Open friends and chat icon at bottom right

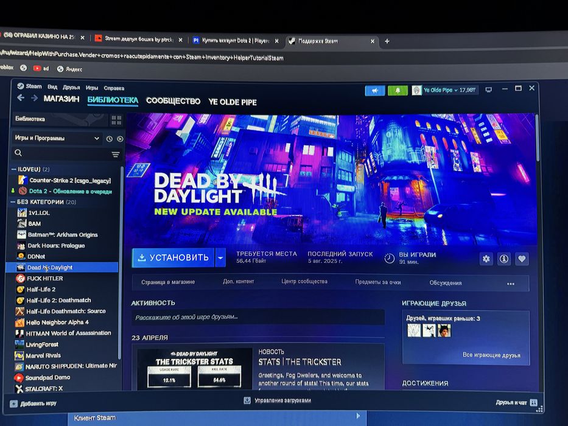533,402
